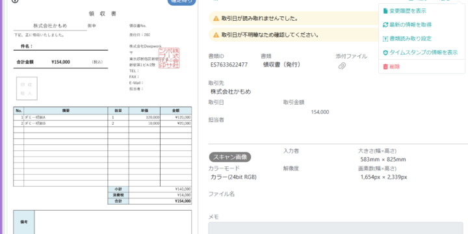Click the 担当者 field label on the right panel

216,120
